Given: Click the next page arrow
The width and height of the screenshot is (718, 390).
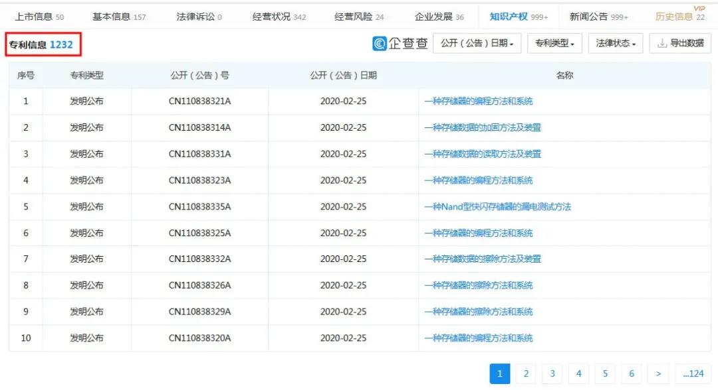Looking at the screenshot, I should [658, 373].
